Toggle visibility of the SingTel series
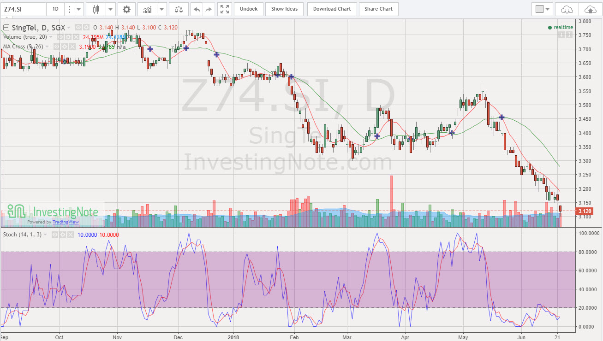Viewport: 603px width, 341px height. coord(78,27)
